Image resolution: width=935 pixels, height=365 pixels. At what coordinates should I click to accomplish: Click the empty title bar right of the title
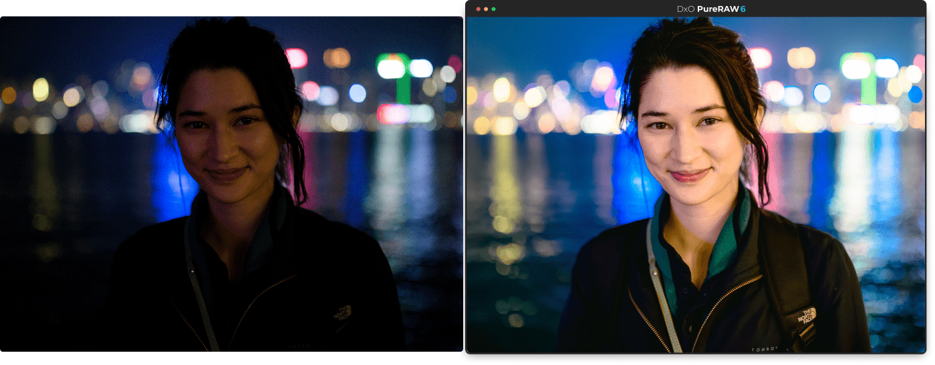(x=835, y=9)
